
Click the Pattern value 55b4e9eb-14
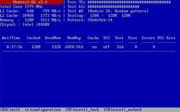100,20
